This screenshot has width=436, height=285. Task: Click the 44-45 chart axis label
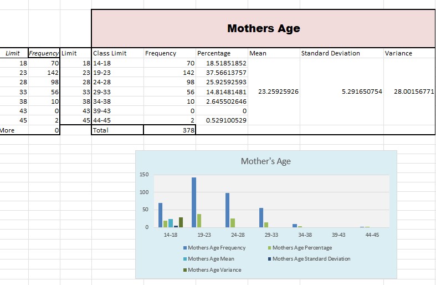tap(372, 235)
